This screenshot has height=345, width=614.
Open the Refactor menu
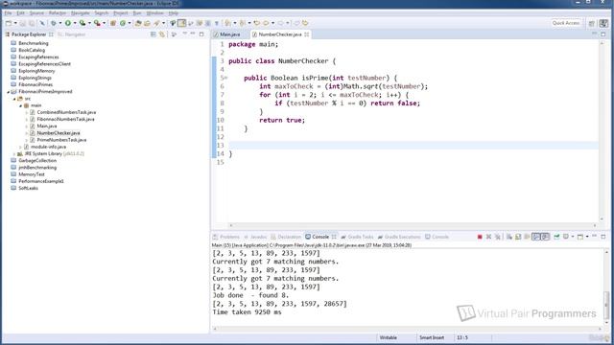pos(58,12)
